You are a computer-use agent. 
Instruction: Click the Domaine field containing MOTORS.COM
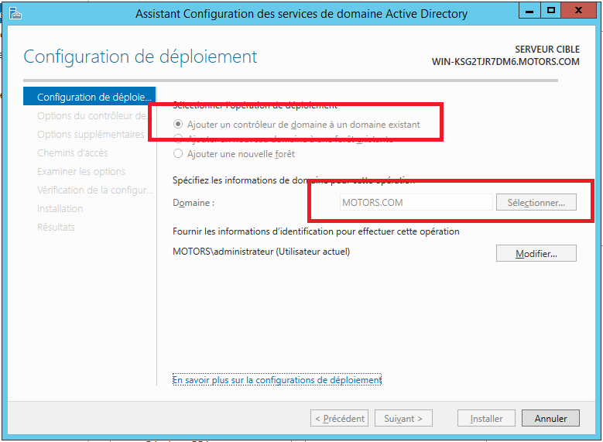414,203
